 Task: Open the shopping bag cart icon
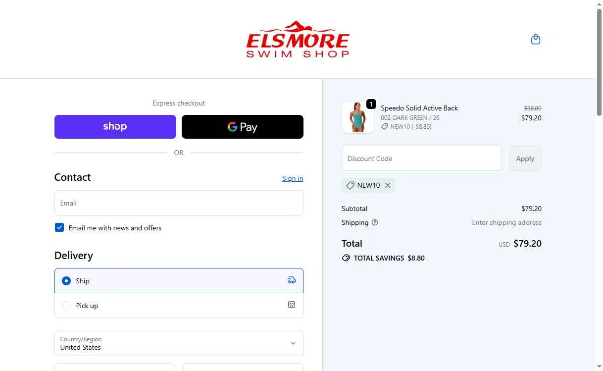[535, 39]
